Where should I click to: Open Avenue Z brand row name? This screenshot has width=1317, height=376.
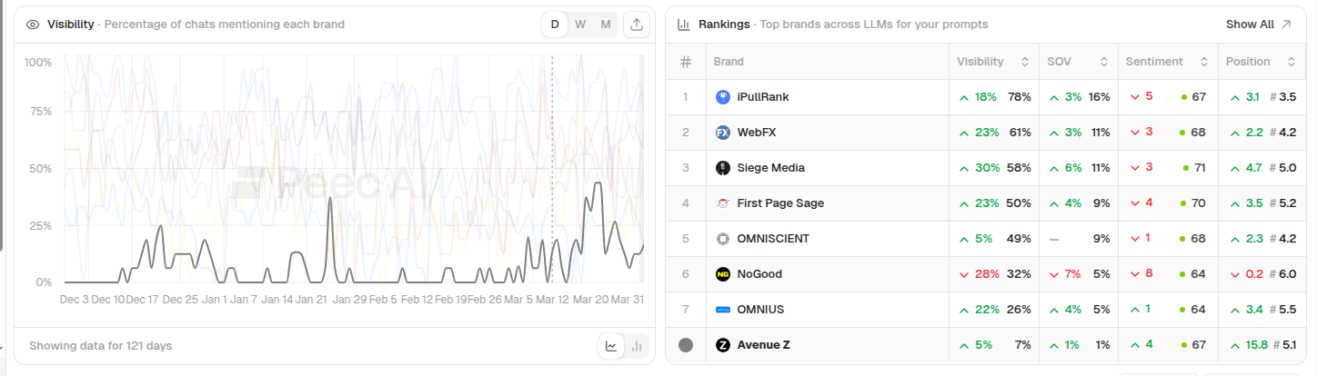tap(764, 345)
